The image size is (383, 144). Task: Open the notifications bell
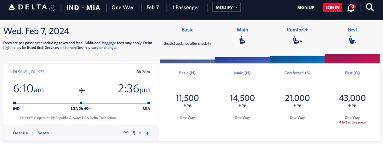click(x=351, y=8)
